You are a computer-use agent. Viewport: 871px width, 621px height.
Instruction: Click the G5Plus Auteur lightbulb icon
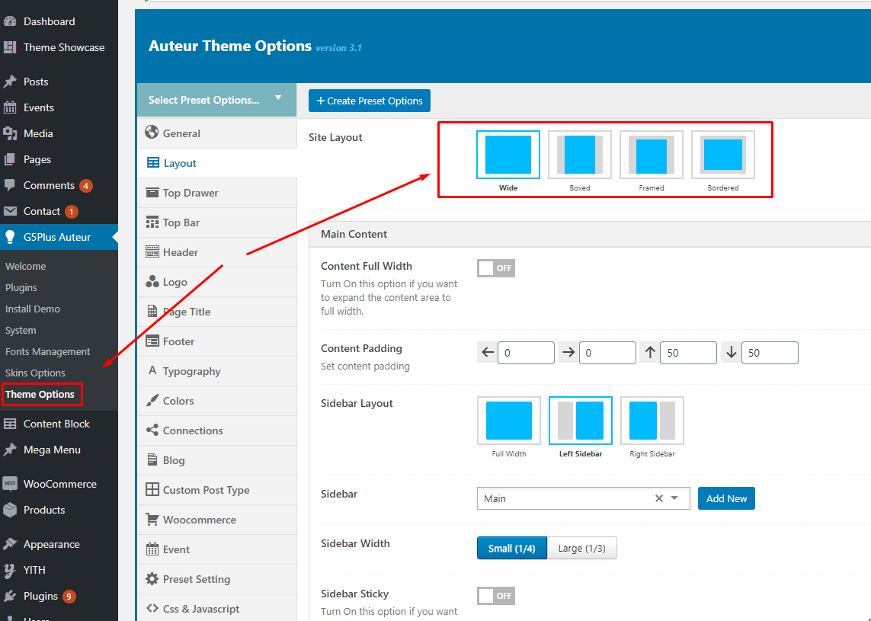pyautogui.click(x=9, y=237)
